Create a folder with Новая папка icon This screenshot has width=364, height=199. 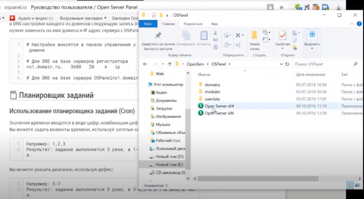click(254, 36)
